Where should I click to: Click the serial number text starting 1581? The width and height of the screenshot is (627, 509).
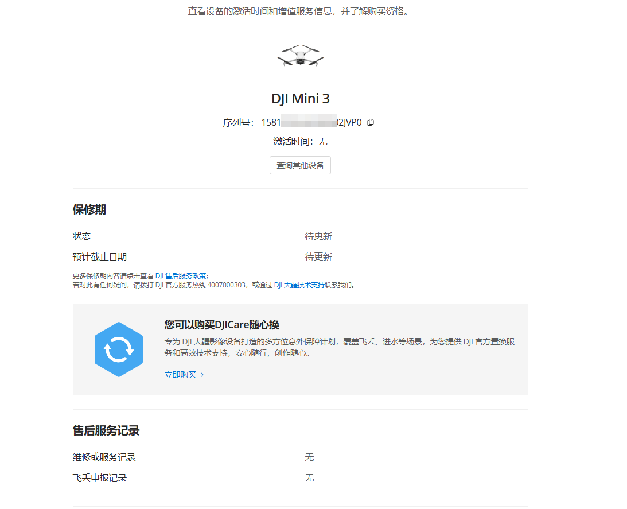click(x=311, y=122)
